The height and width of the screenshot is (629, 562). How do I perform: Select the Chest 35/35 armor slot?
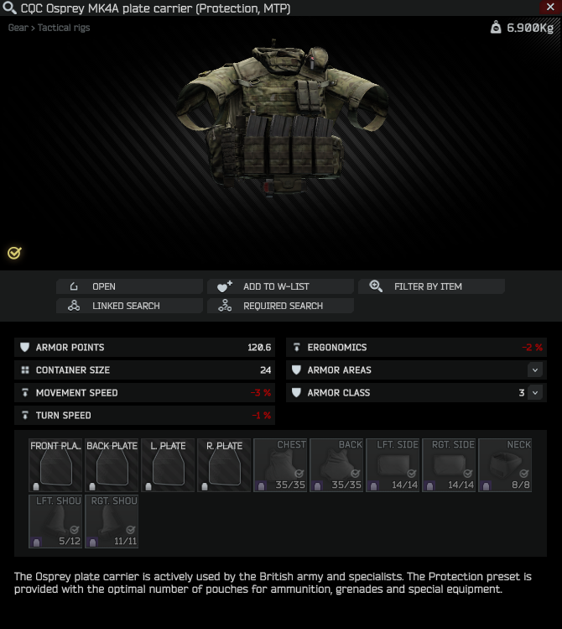click(x=280, y=465)
